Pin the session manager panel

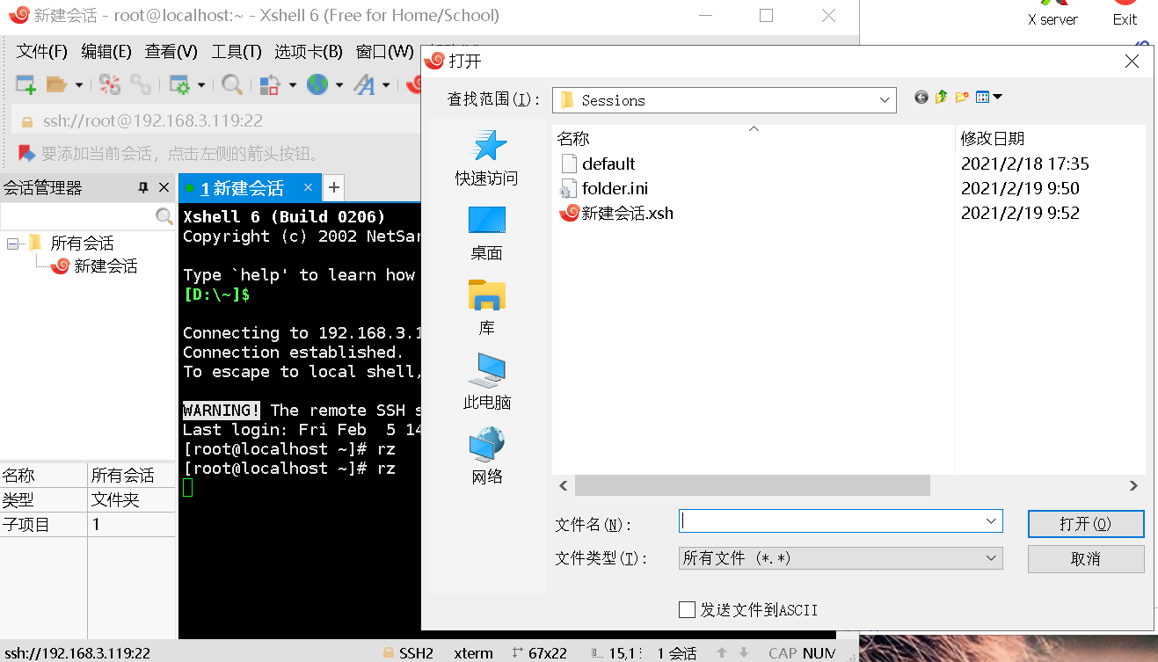point(143,188)
